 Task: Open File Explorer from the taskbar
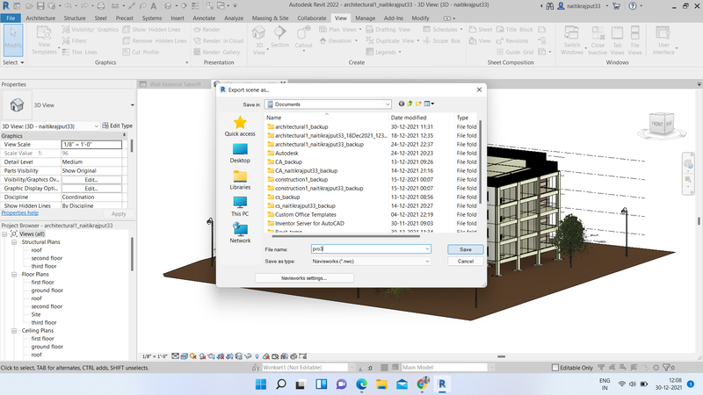point(381,384)
